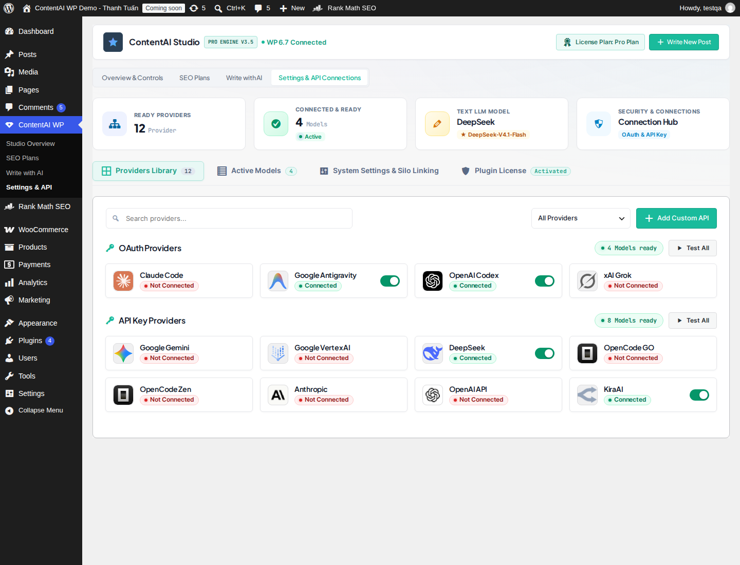Click the Anthropic logo icon

(x=278, y=395)
